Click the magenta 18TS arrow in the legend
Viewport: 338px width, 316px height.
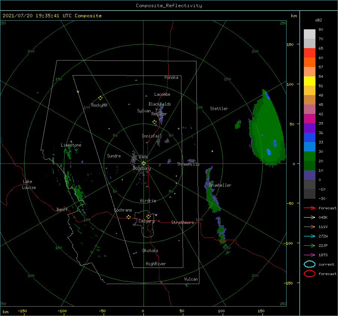click(309, 255)
